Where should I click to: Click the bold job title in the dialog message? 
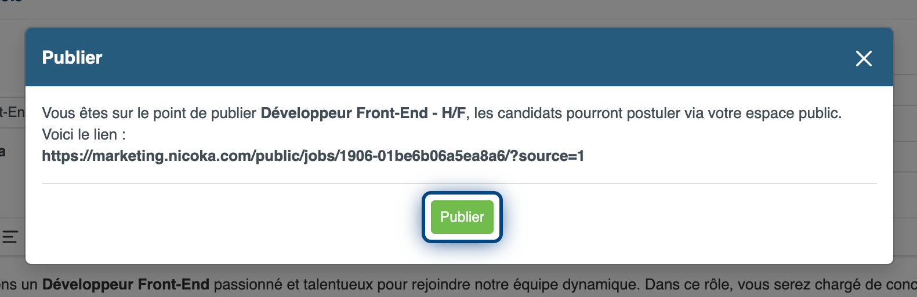click(x=363, y=113)
